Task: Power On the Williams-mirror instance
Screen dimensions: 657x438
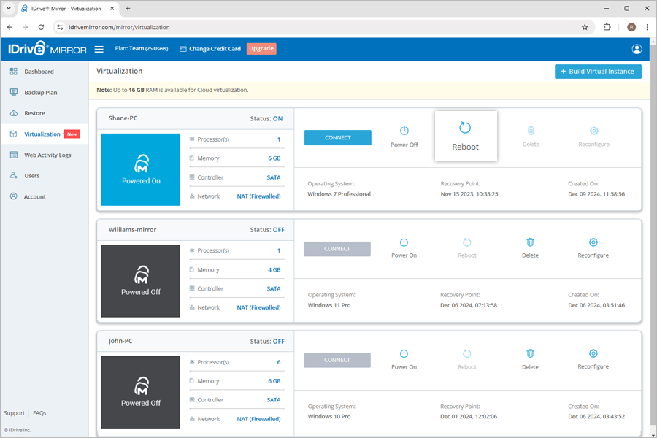Action: point(404,248)
